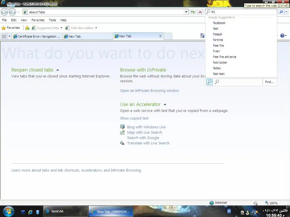Viewport: 290px width, 217px height.
Task: Click the Back navigation arrow
Action: click(x=5, y=12)
